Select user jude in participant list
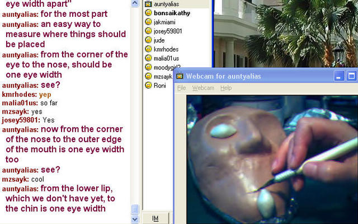The image size is (358, 224). [159, 40]
